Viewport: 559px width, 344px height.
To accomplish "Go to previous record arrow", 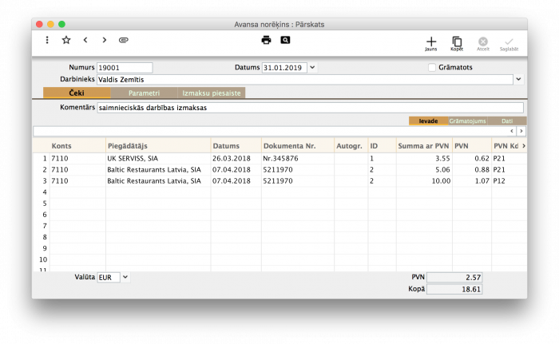I will 85,40.
